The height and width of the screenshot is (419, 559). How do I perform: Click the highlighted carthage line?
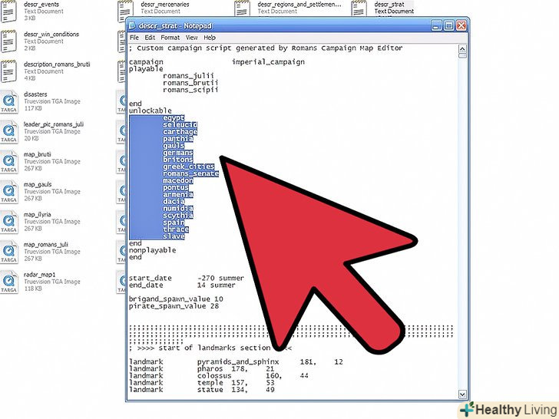[180, 132]
